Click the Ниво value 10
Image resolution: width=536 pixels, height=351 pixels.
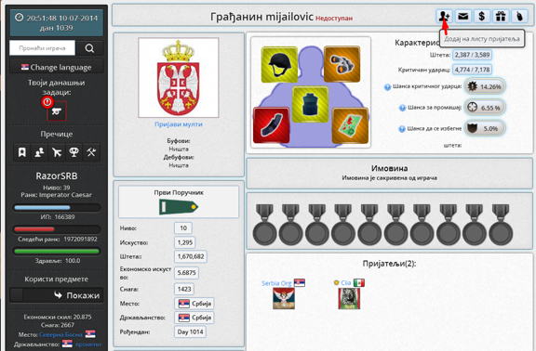point(183,228)
